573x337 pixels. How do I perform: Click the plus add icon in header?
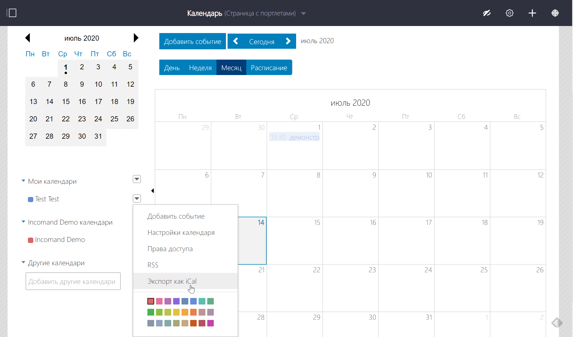(x=532, y=13)
